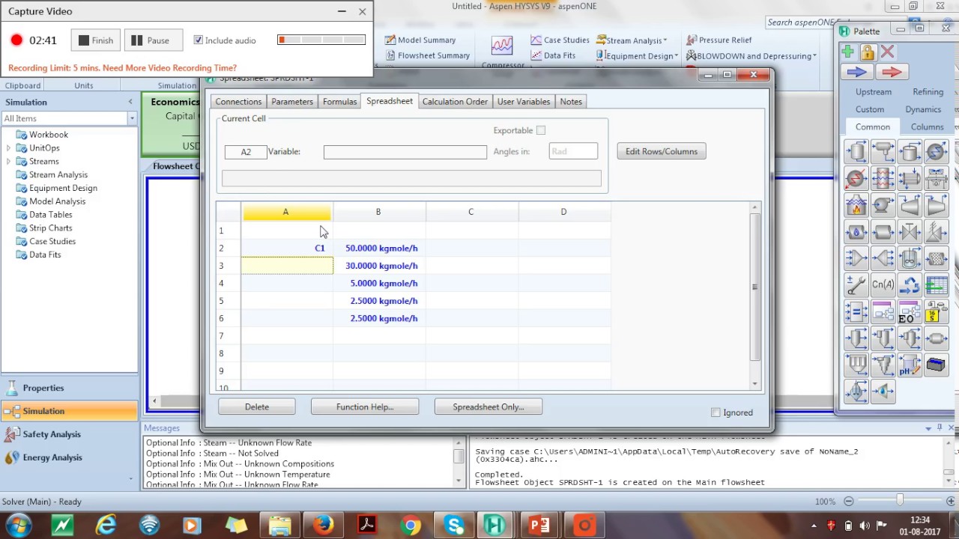Expand the Streams tree node
The image size is (959, 539).
(x=8, y=162)
